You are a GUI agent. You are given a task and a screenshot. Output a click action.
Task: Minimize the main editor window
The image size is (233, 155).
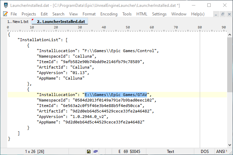coord(194,5)
